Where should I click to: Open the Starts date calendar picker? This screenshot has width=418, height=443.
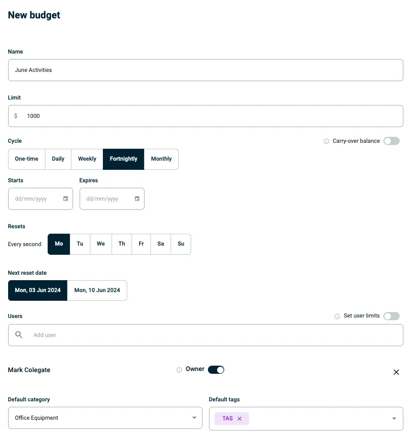coord(66,199)
